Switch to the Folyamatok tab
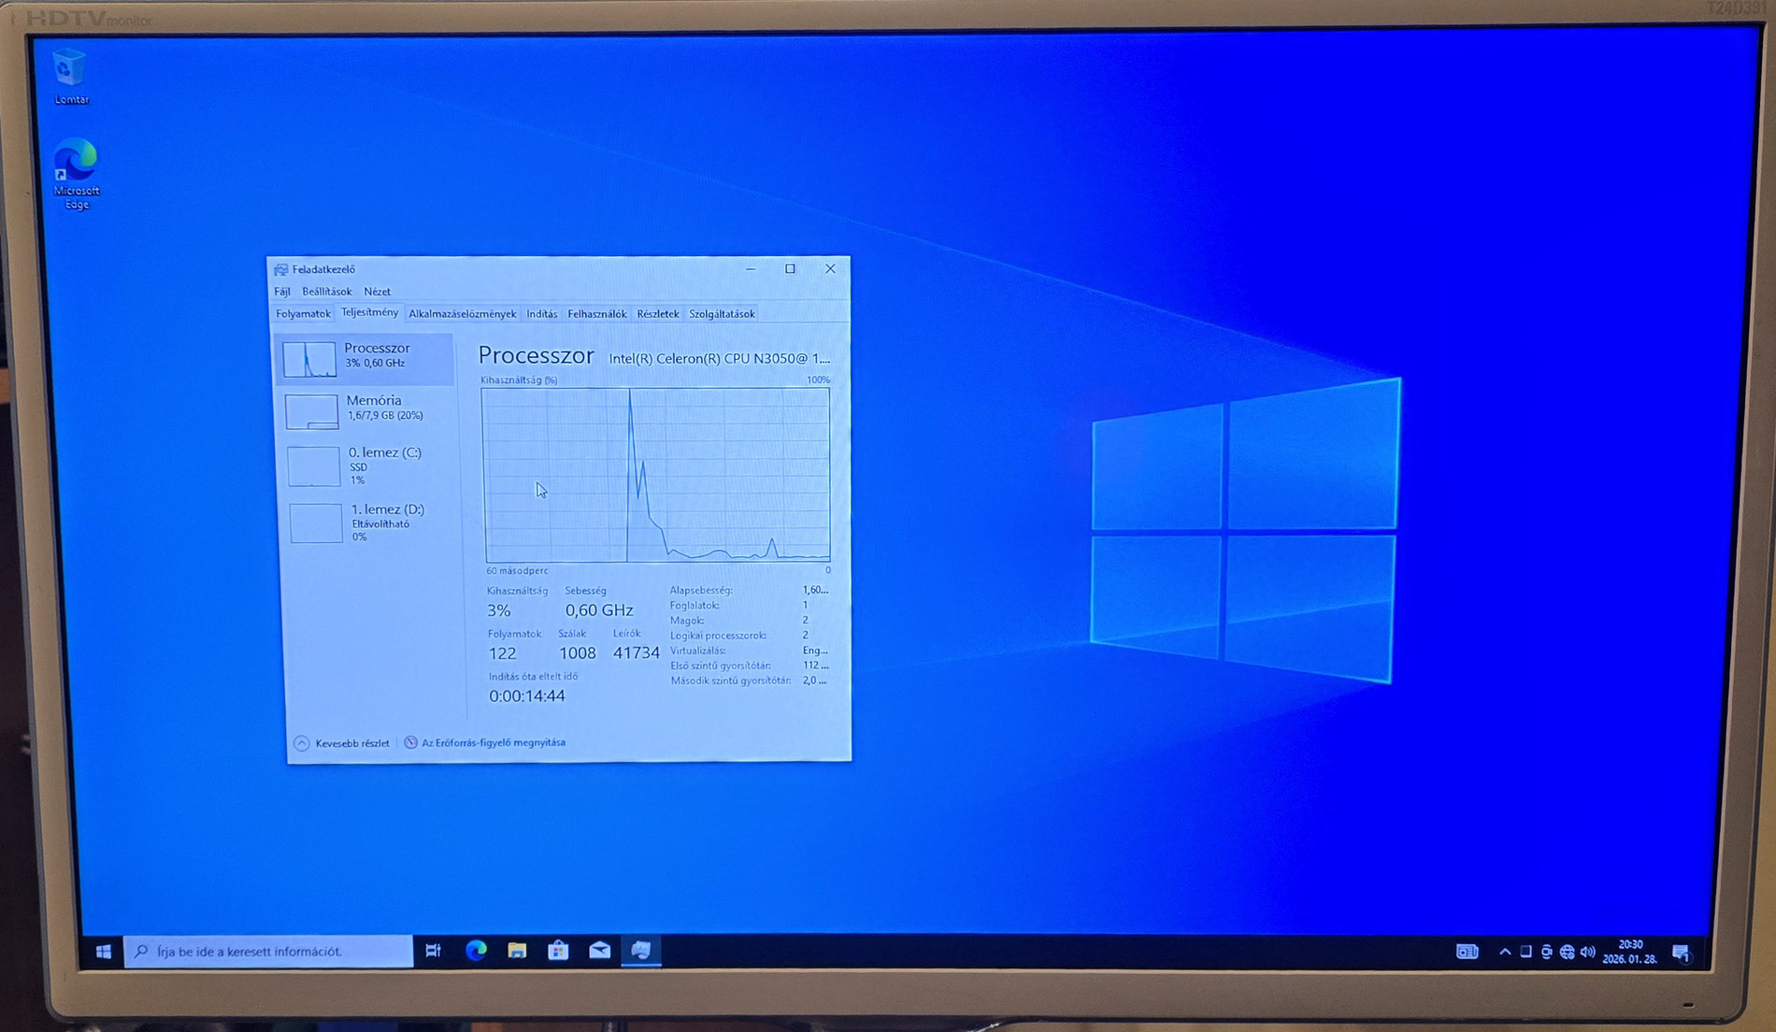Screen dimensions: 1776x1032 pos(303,314)
